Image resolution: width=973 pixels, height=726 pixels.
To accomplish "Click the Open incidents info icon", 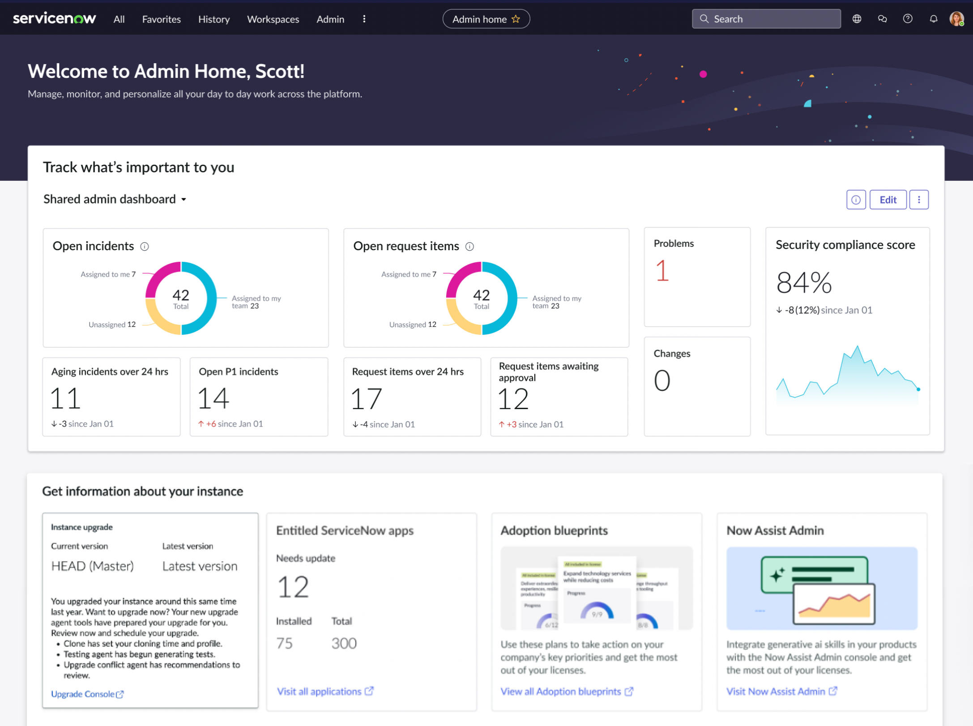I will pos(145,246).
